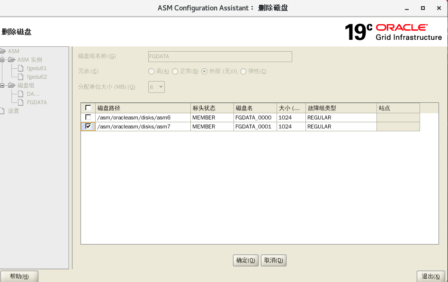
Task: Select the 正常(B) redundancy radio button
Action: tap(175, 72)
